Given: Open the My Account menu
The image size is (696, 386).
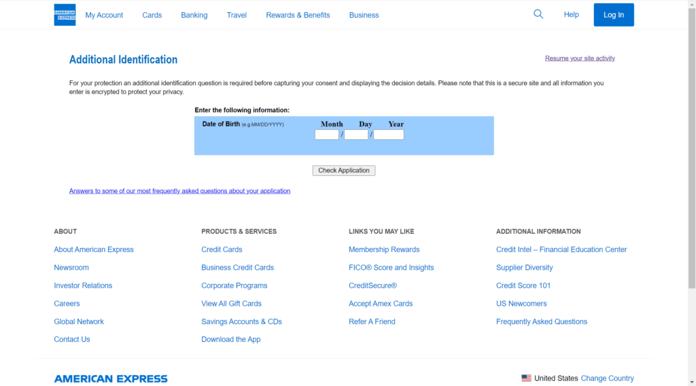Looking at the screenshot, I should (104, 15).
